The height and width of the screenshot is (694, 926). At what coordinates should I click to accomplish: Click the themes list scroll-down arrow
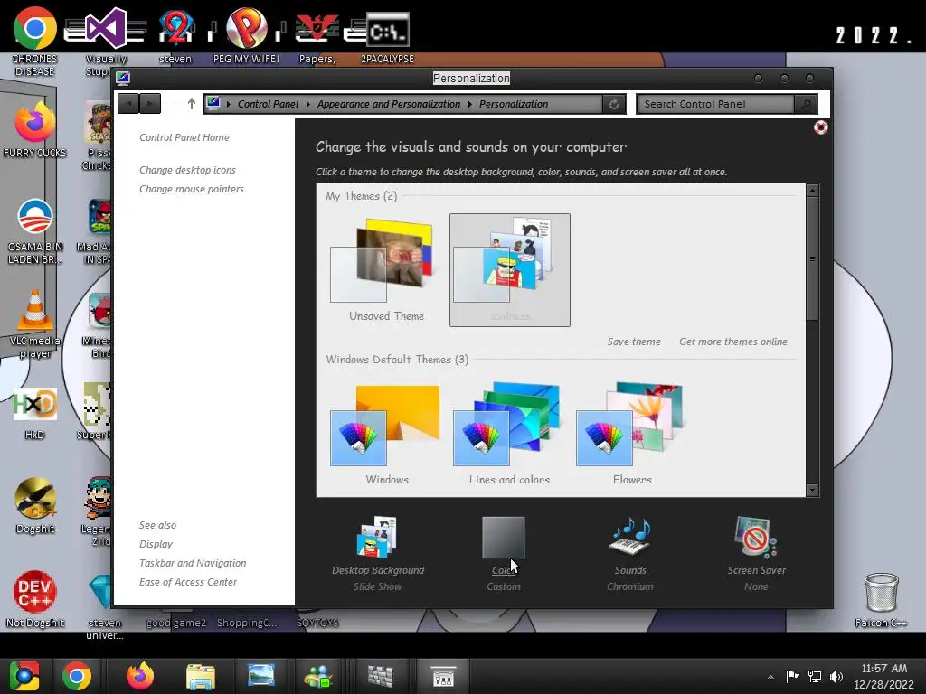[x=813, y=490]
